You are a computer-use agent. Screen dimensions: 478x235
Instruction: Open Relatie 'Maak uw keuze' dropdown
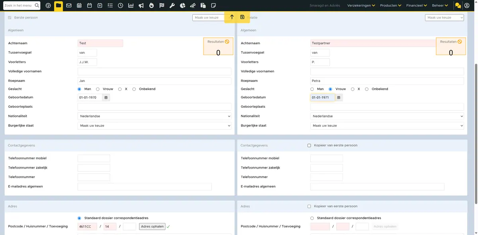[445, 17]
